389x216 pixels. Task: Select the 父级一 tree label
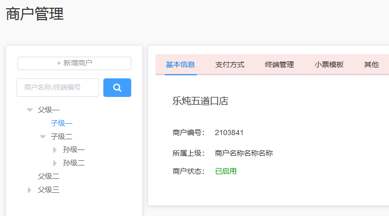tap(49, 110)
